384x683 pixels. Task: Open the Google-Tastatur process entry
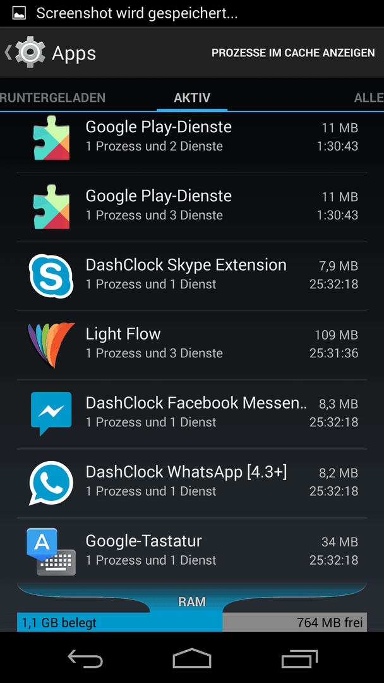point(192,551)
